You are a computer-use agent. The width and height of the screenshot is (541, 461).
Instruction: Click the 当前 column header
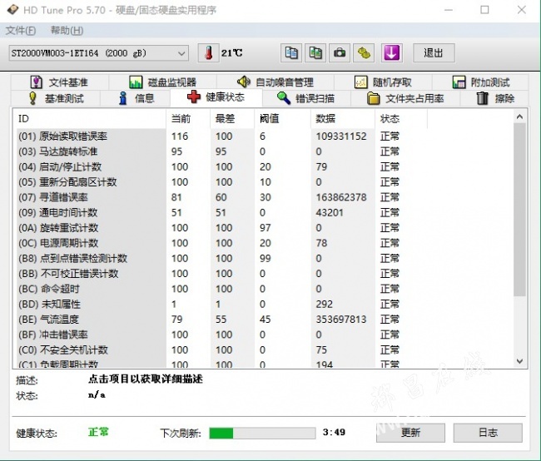(188, 119)
